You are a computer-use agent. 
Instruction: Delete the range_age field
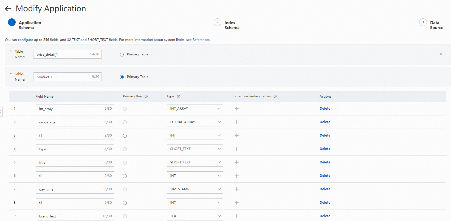point(325,122)
